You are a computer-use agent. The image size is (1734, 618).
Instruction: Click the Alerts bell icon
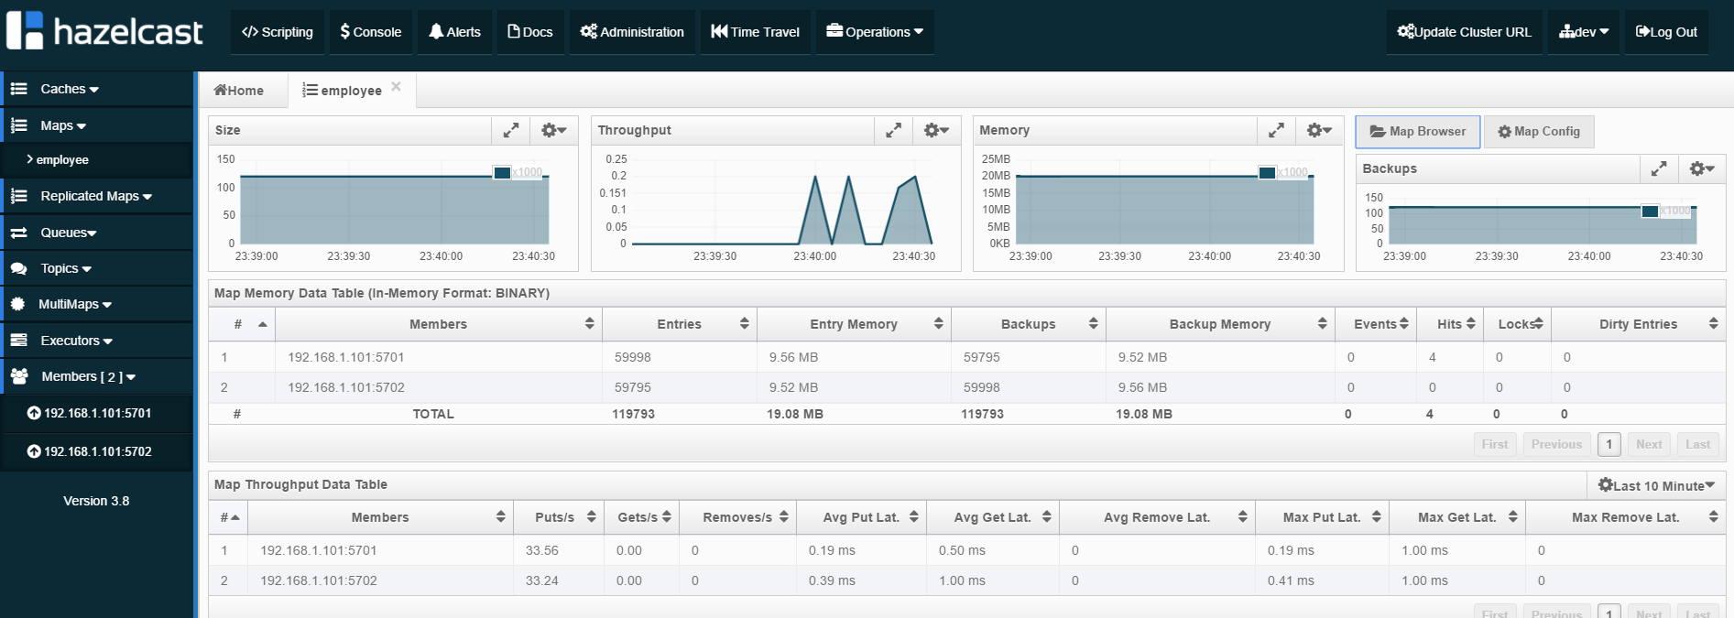coord(437,31)
